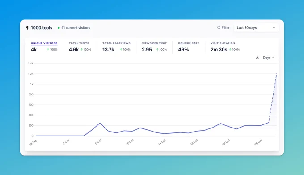Image resolution: width=304 pixels, height=175 pixels.
Task: Click the 2.95 views per visit value
Action: click(x=147, y=50)
